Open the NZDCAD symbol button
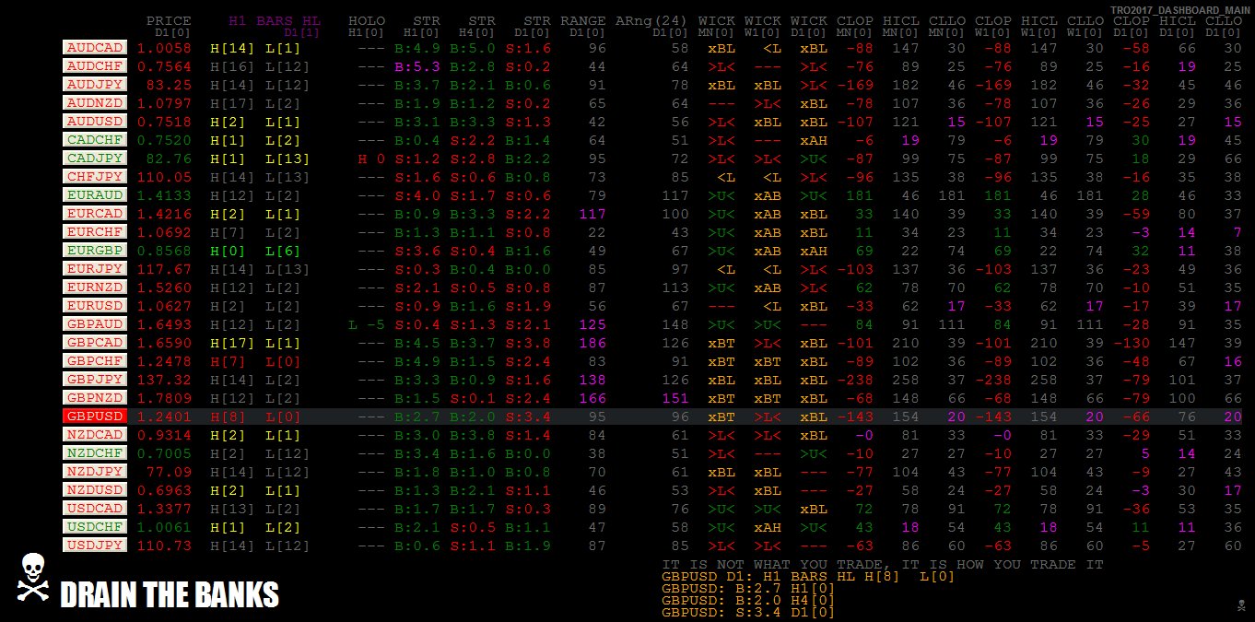The image size is (1255, 622). click(x=95, y=434)
